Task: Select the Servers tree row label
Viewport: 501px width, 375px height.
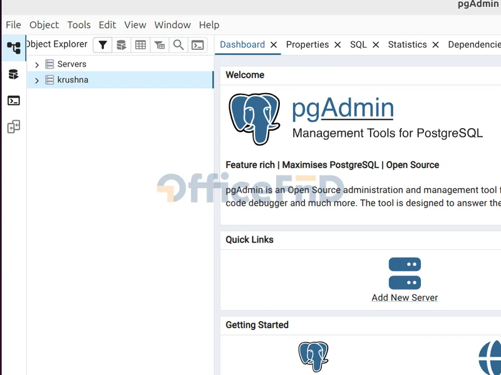Action: click(71, 64)
